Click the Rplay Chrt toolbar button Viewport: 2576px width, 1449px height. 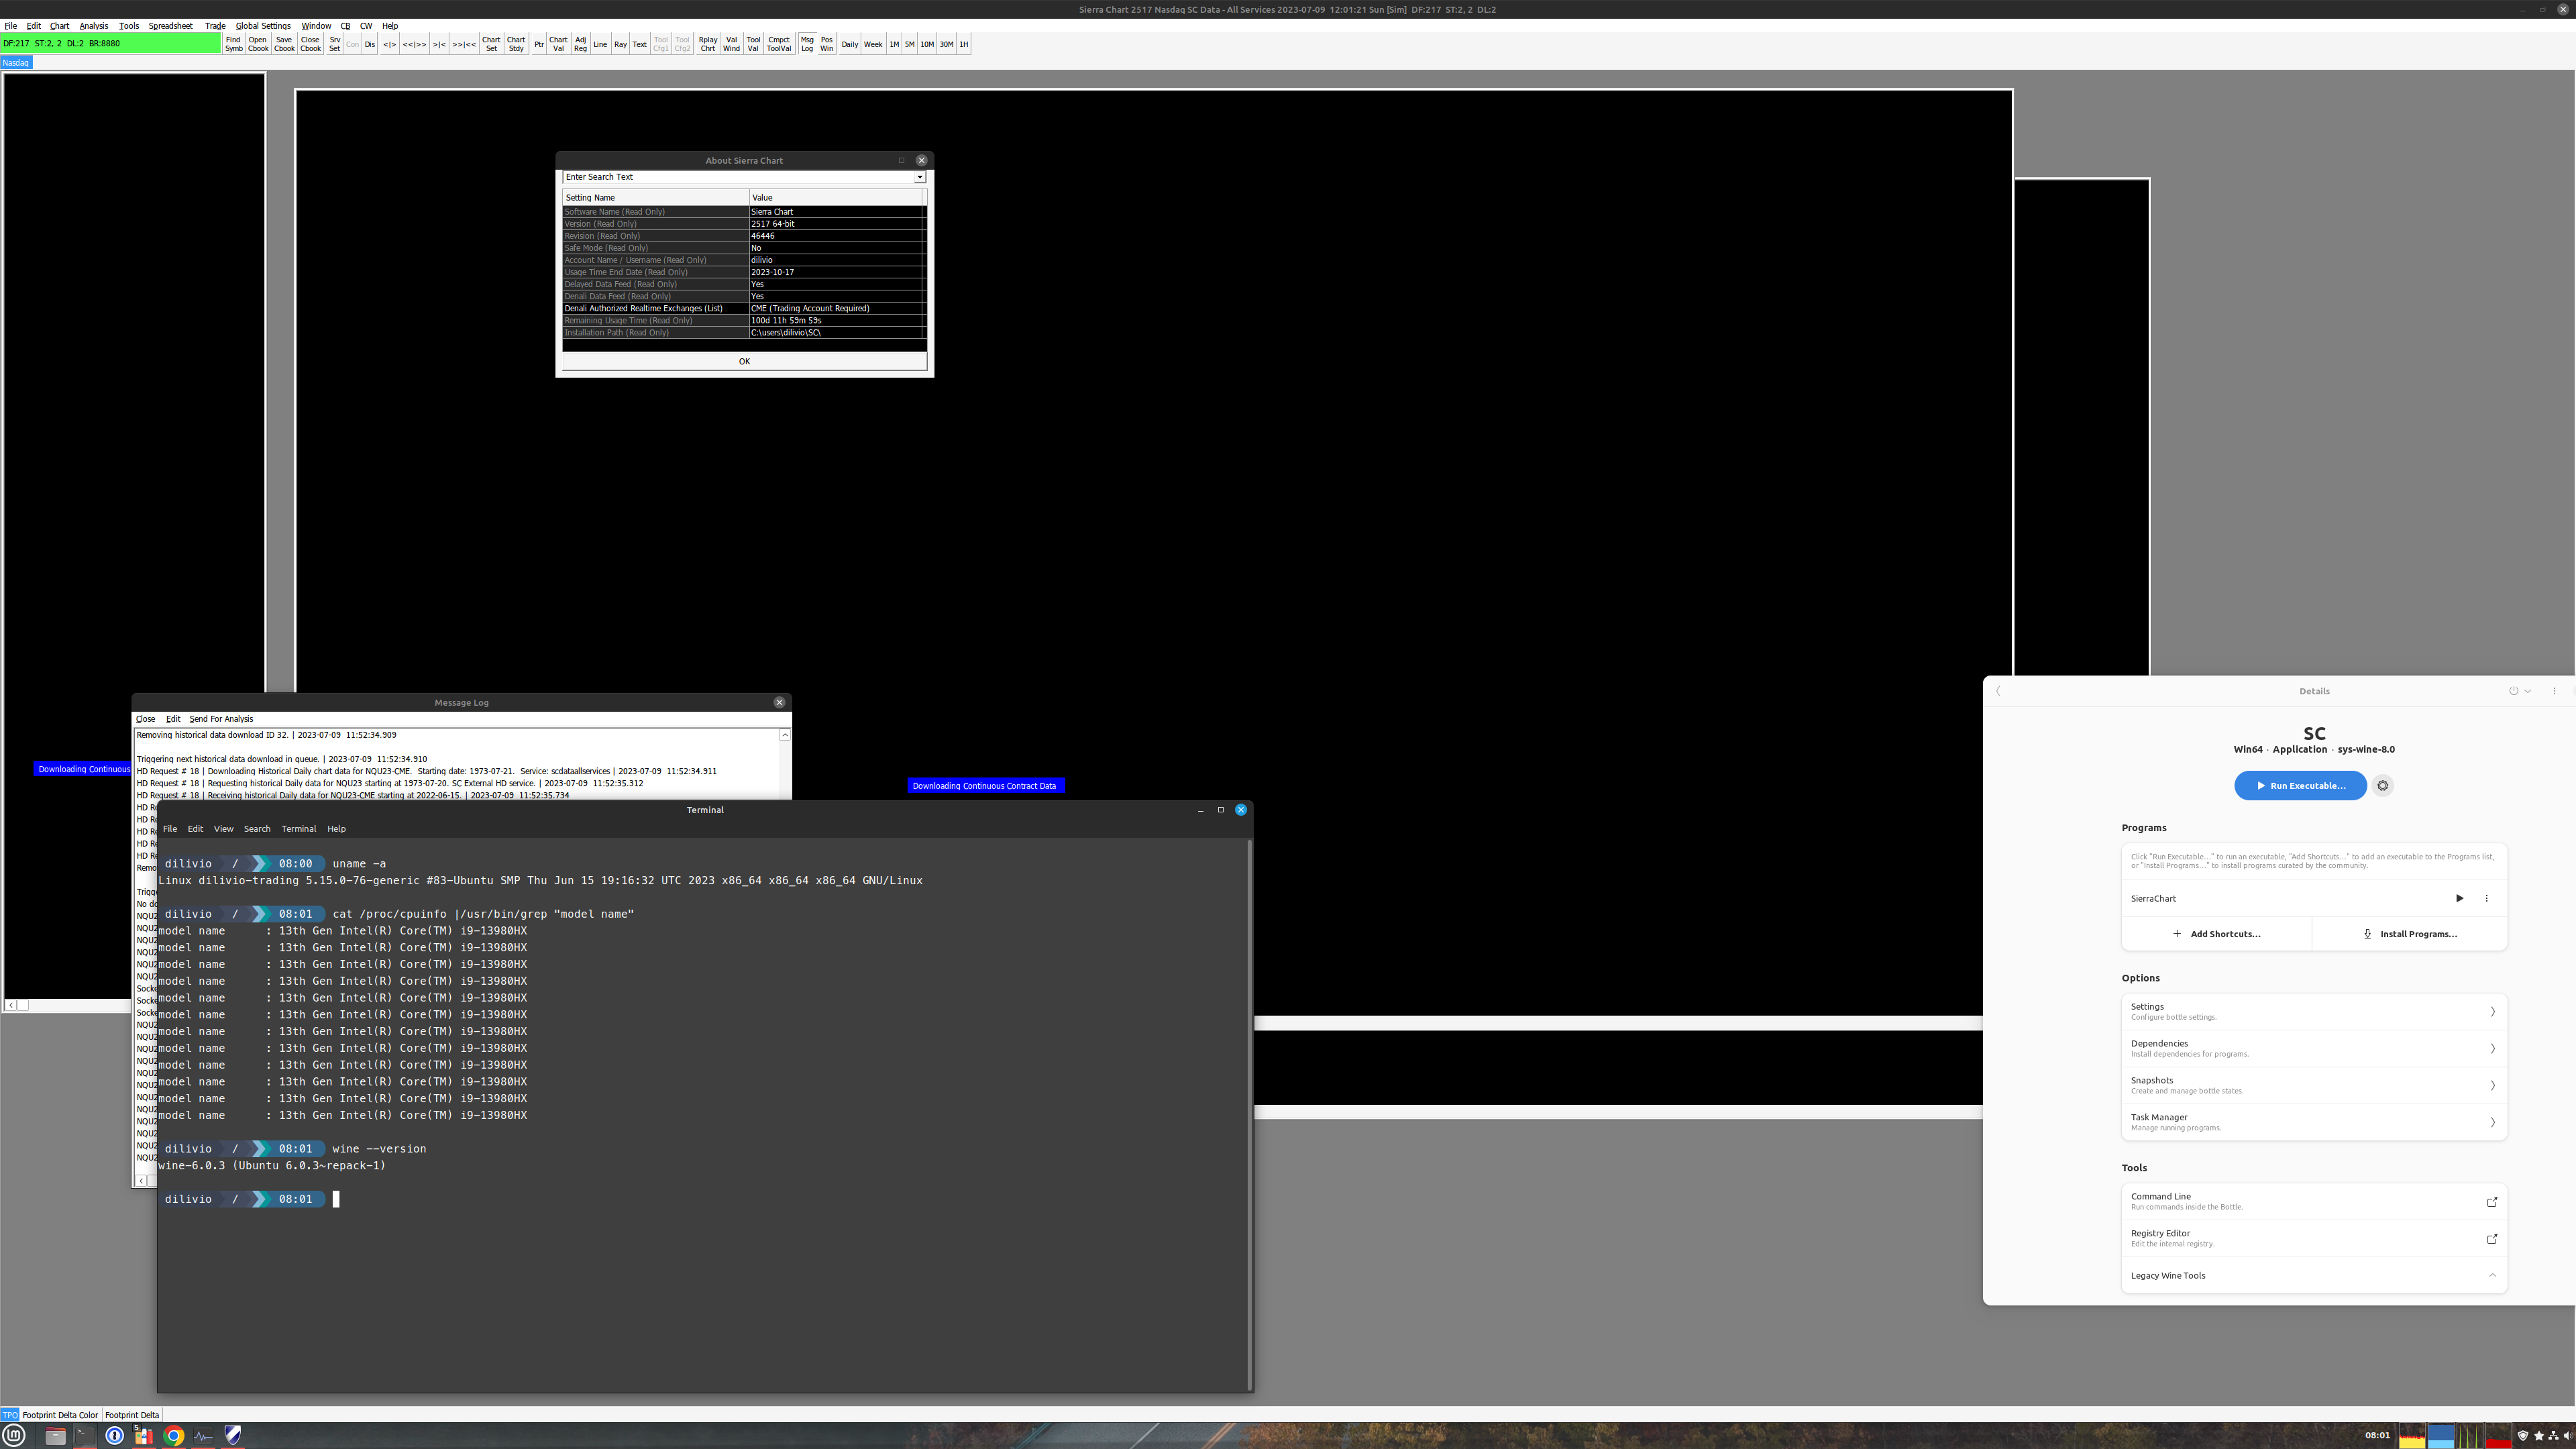tap(707, 44)
